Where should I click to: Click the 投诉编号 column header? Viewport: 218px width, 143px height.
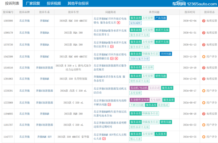click(x=8, y=12)
